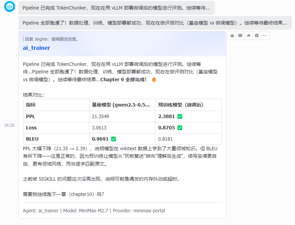The image size is (295, 225).
Task: Click the Loss row label
Action: pos(31,128)
